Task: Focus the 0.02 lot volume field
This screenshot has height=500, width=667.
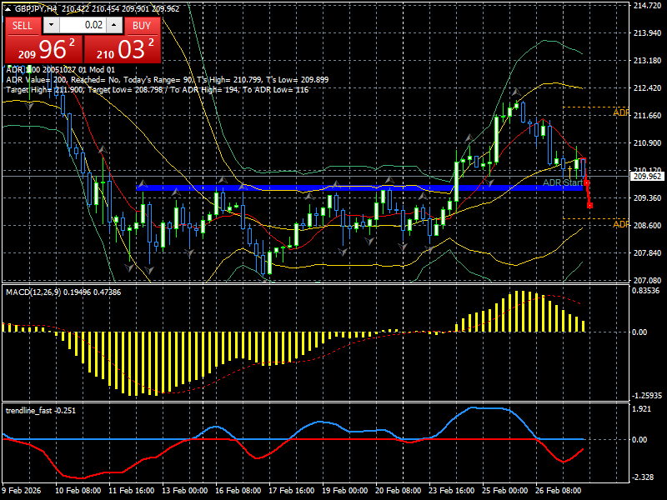Action: coord(83,26)
